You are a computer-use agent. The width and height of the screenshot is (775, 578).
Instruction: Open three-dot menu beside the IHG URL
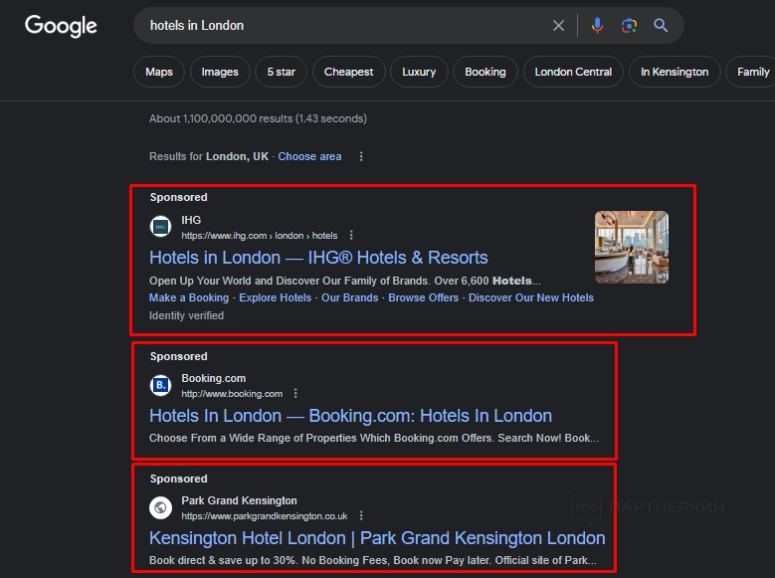point(351,236)
